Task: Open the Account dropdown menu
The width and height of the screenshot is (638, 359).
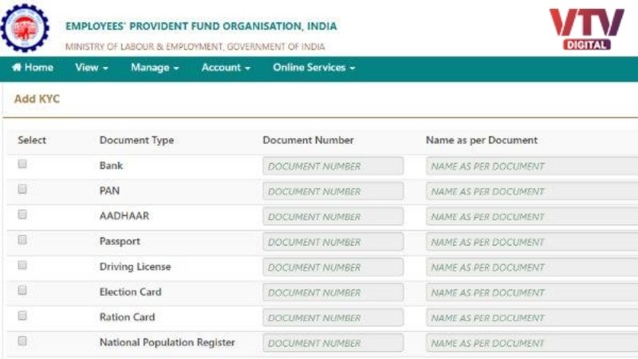Action: 226,68
